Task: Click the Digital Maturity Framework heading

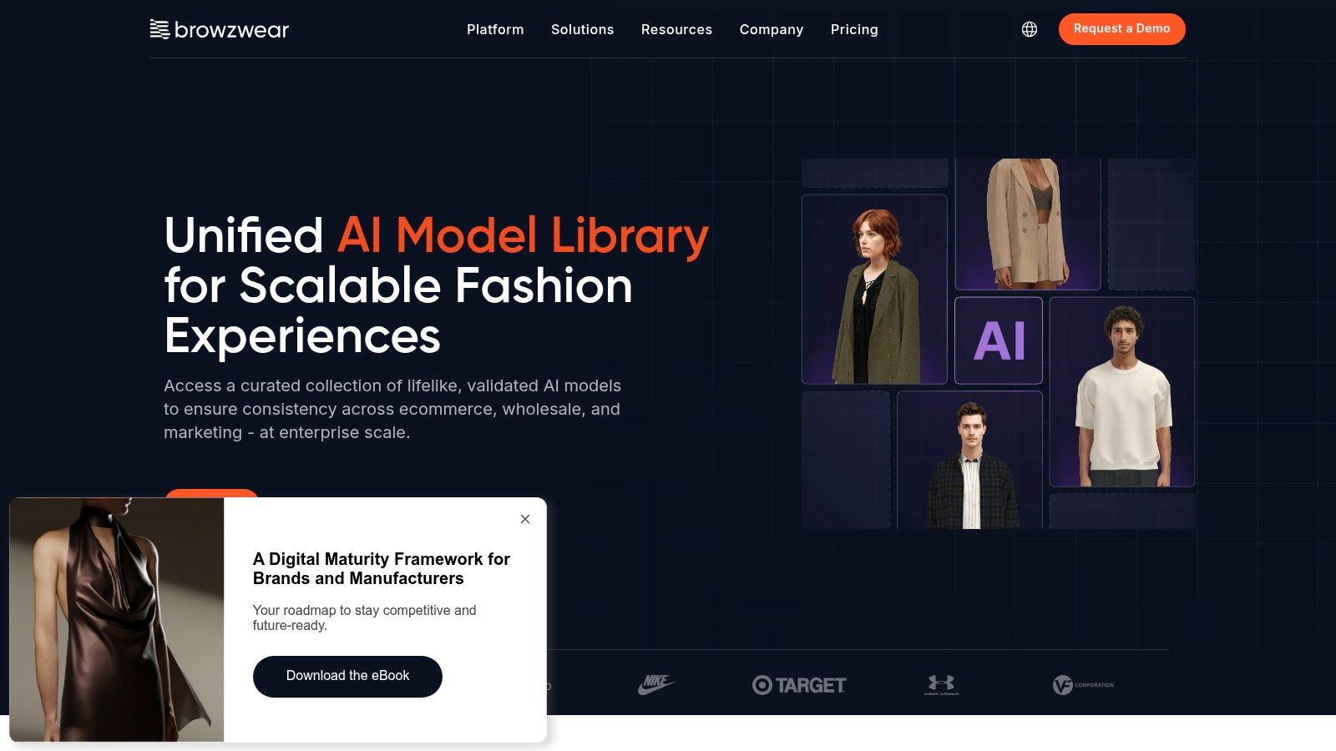Action: click(x=382, y=568)
